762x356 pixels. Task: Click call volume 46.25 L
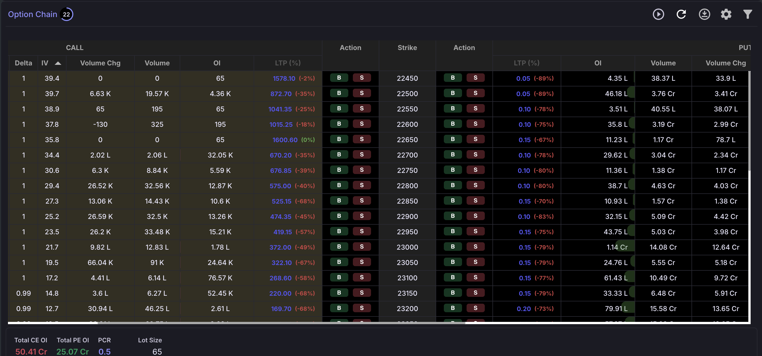pos(157,309)
